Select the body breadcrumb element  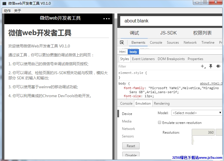[x=133, y=52]
